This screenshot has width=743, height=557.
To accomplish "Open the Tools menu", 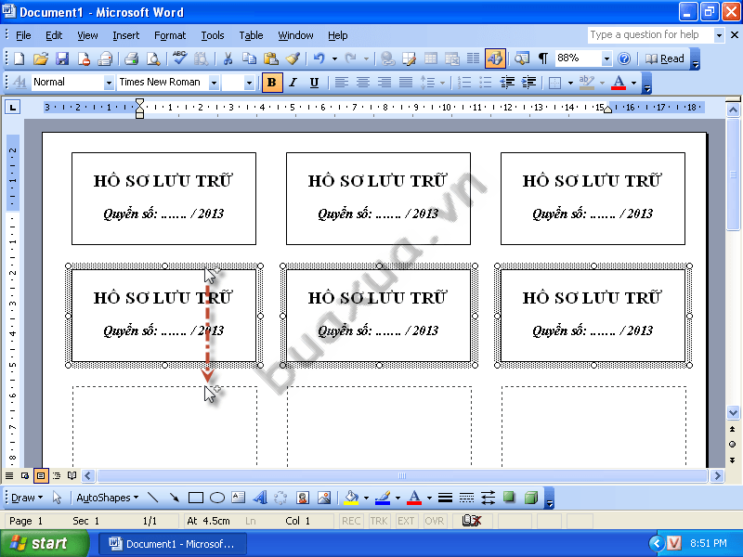I will (213, 35).
